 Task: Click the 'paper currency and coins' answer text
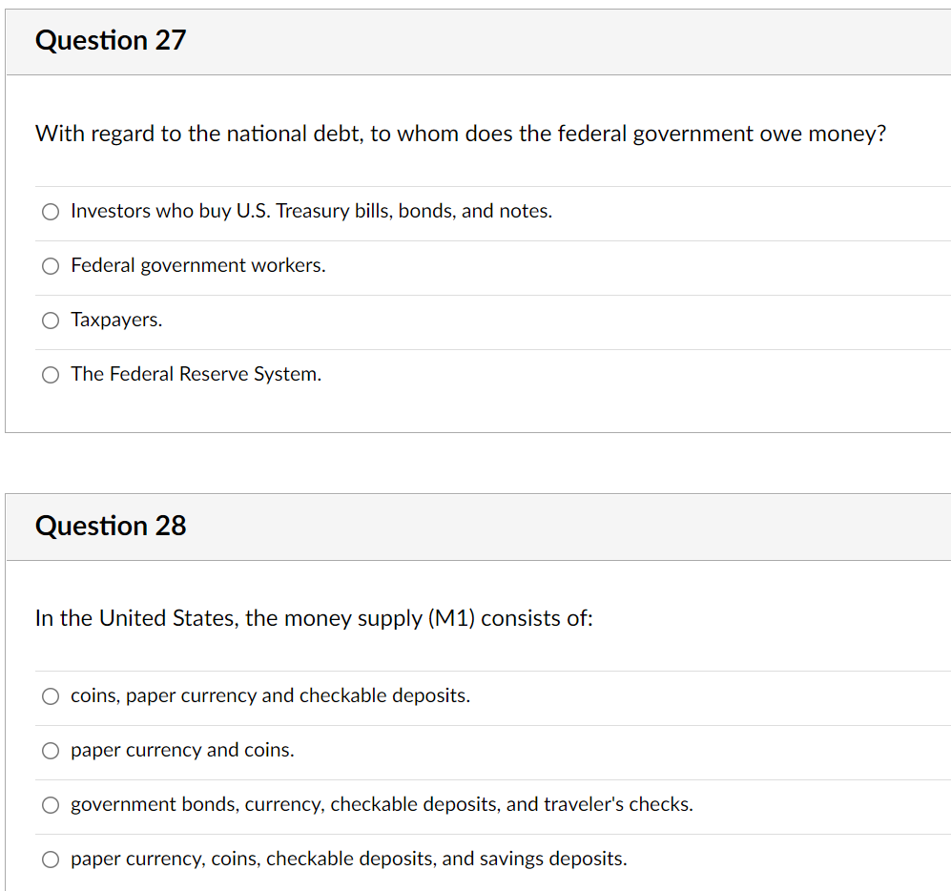tap(181, 750)
